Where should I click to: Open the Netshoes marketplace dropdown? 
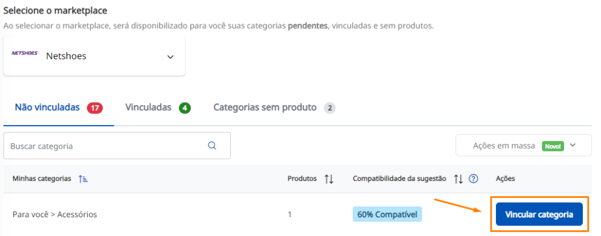94,56
